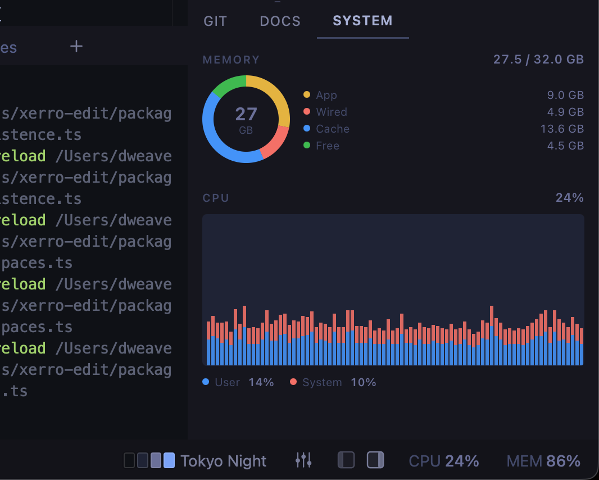Click the MEM 86% status bar indicator
Image resolution: width=599 pixels, height=480 pixels.
tap(543, 461)
